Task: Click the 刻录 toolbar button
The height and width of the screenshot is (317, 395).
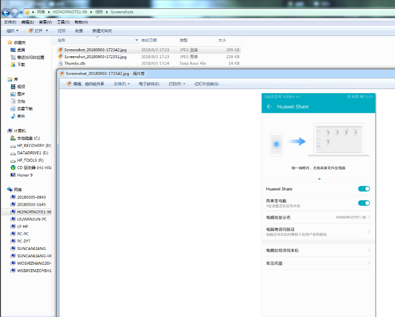Action: (79, 31)
